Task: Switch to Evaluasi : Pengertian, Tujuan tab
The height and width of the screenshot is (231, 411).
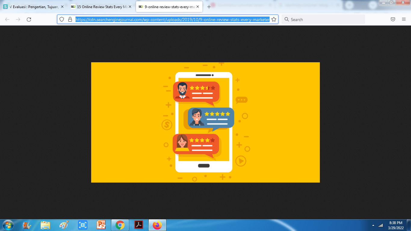Action: [x=34, y=7]
